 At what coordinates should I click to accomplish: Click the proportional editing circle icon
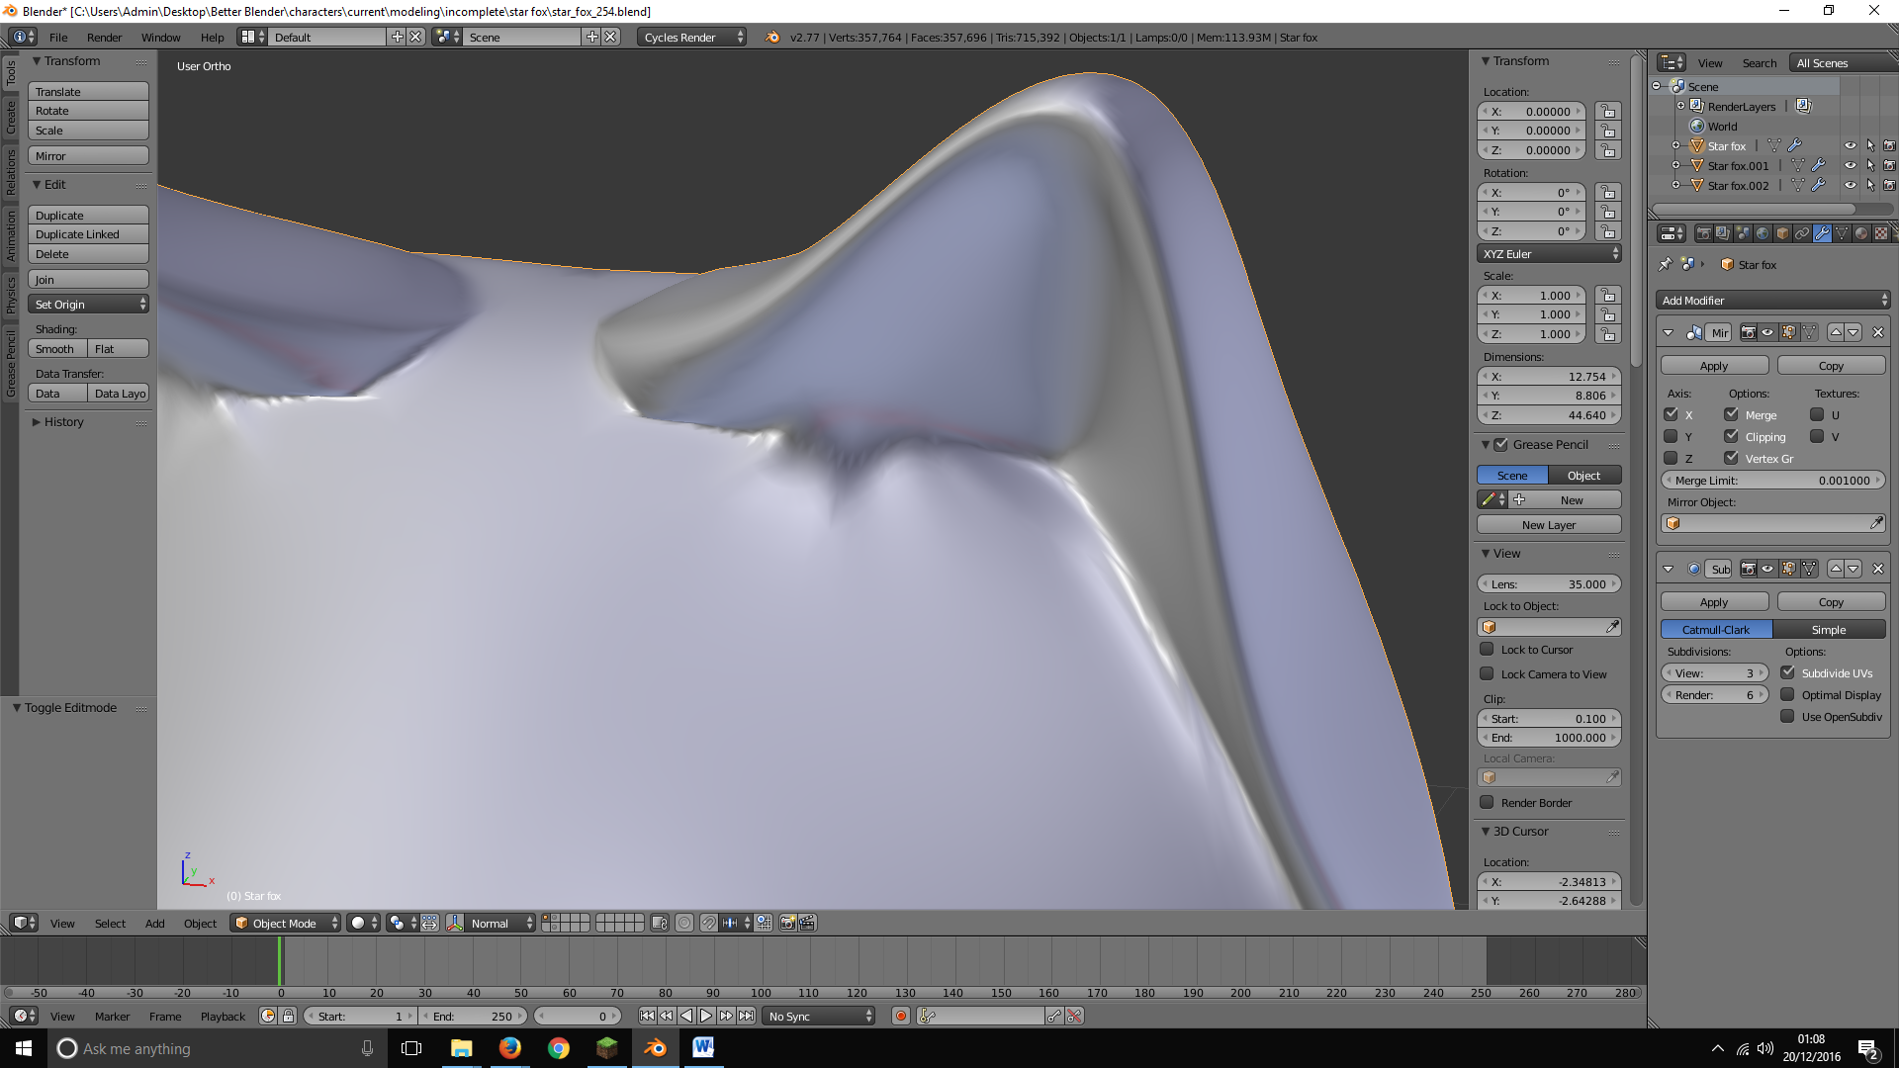click(x=684, y=923)
